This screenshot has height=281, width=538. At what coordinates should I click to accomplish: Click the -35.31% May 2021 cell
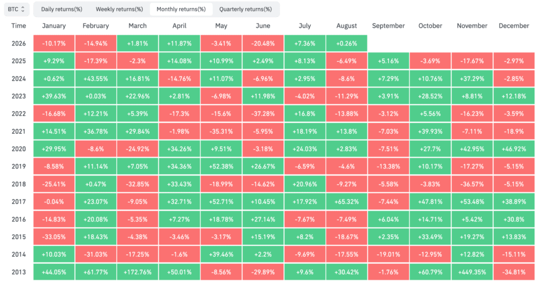[x=221, y=132]
